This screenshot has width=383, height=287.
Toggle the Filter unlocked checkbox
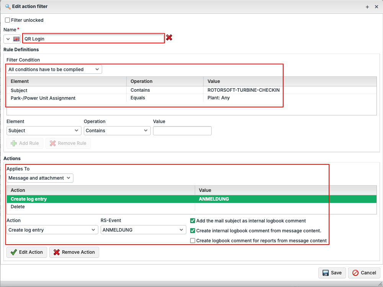(x=8, y=20)
